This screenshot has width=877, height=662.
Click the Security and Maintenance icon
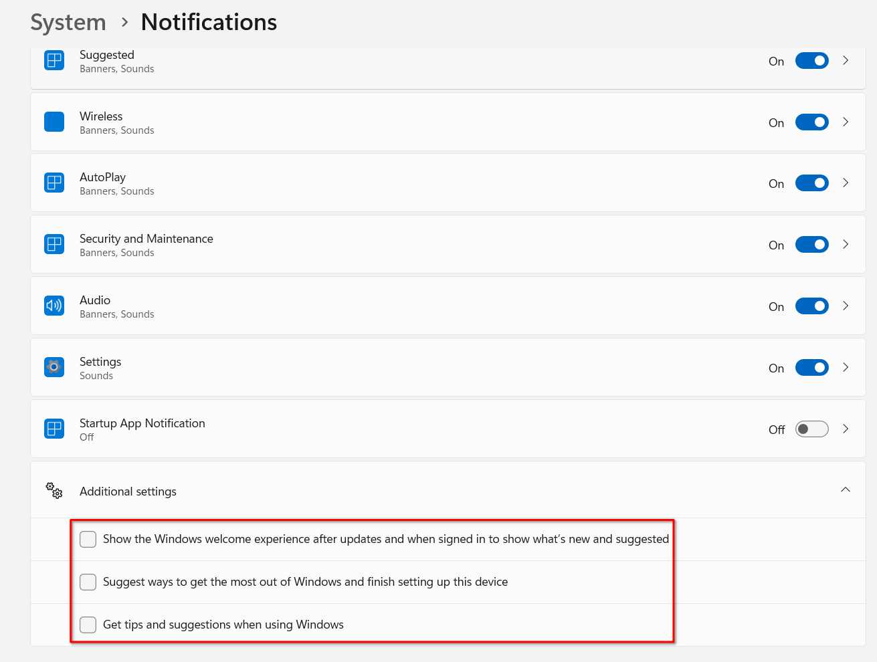click(54, 245)
